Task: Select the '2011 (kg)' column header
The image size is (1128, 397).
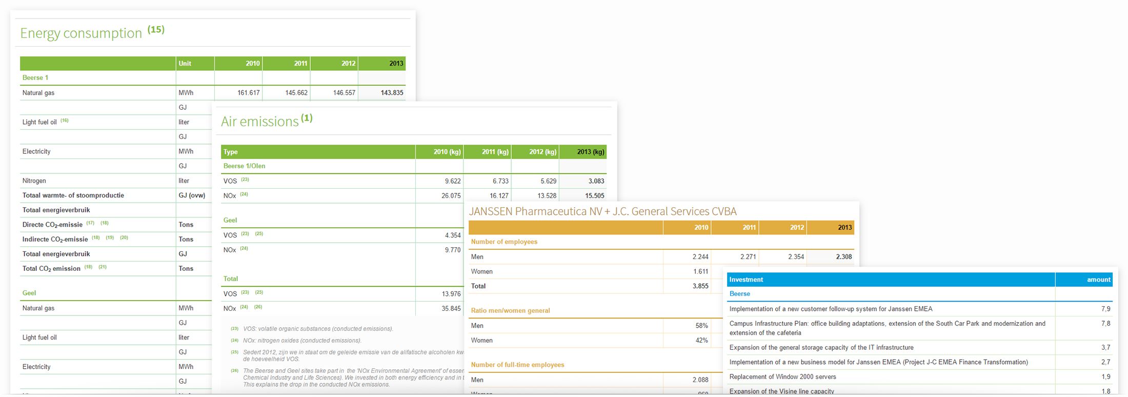Action: (x=495, y=152)
